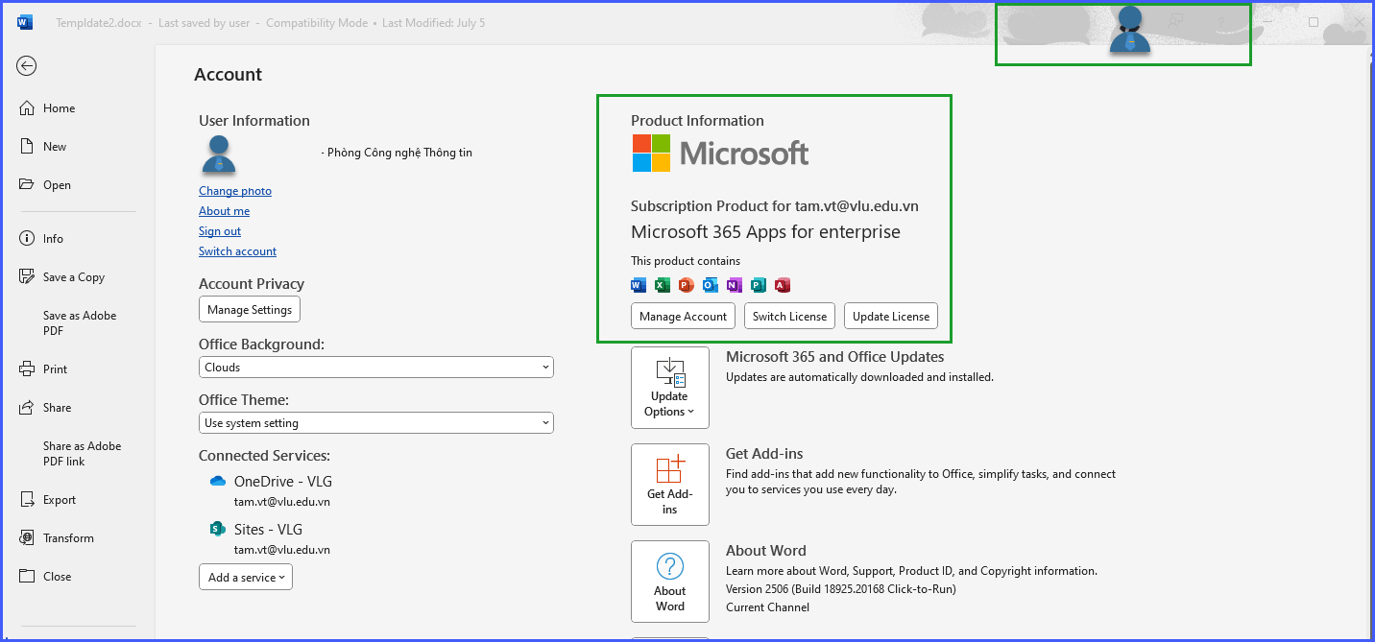Click 'Microsoft 365 Apps for enterprise' text
This screenshot has height=642, width=1375.
[x=765, y=232]
